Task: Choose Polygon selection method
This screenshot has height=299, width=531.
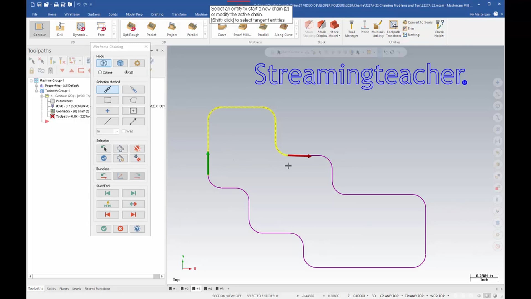Action: click(133, 100)
